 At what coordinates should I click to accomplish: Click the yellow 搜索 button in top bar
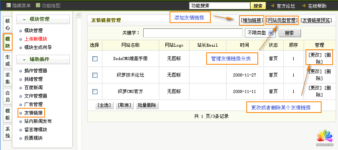[x=258, y=6]
